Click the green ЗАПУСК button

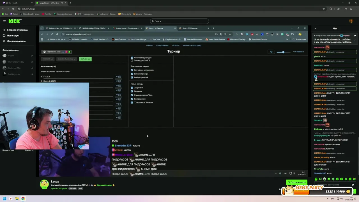[85, 59]
